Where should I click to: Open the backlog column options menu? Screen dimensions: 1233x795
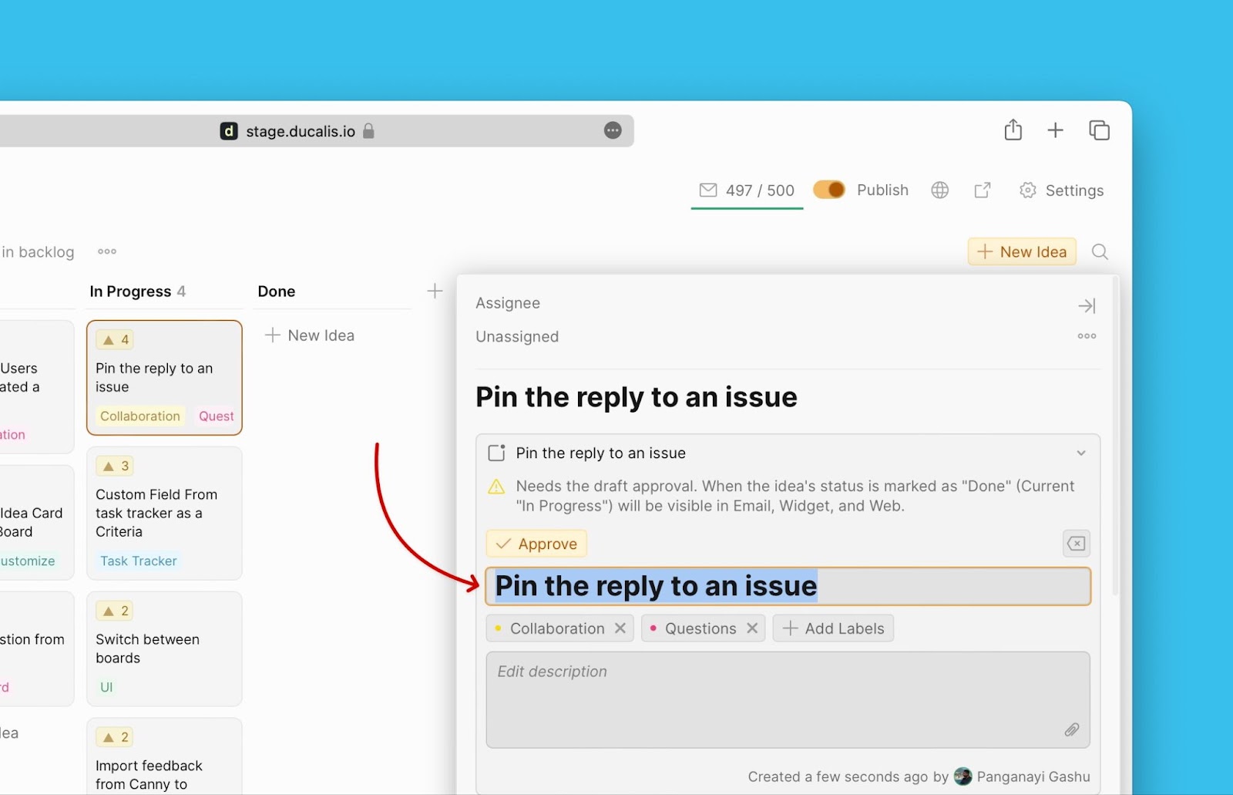pos(107,251)
